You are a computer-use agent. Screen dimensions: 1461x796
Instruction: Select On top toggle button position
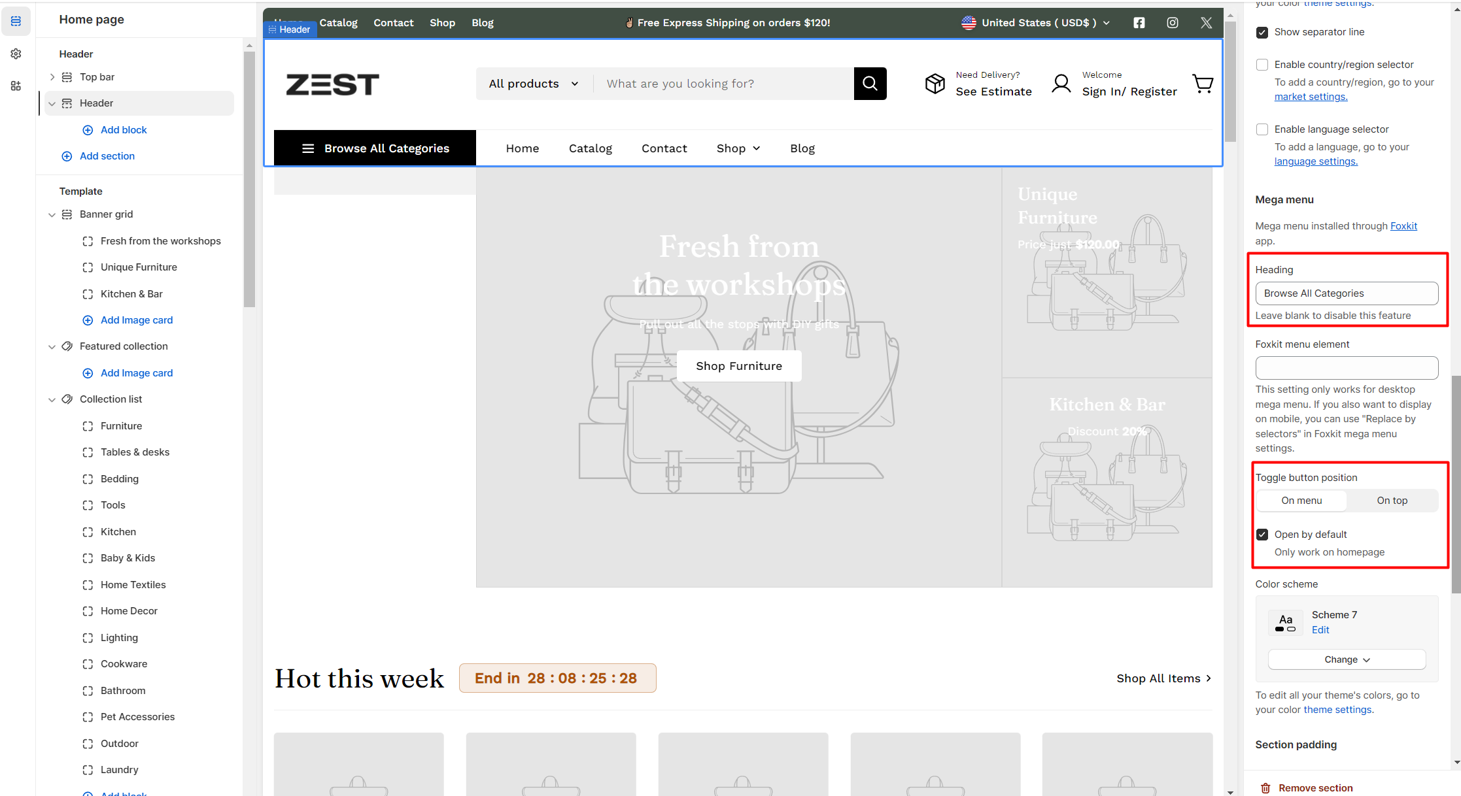point(1392,501)
